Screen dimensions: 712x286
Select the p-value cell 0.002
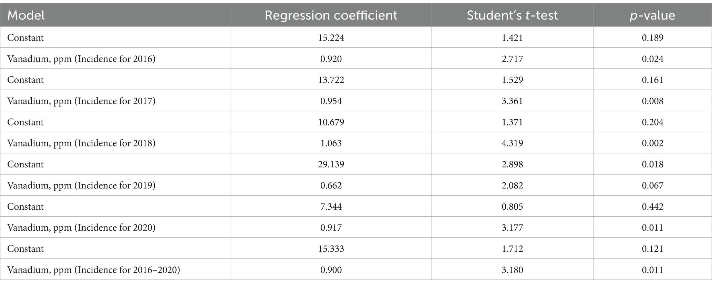pos(653,143)
